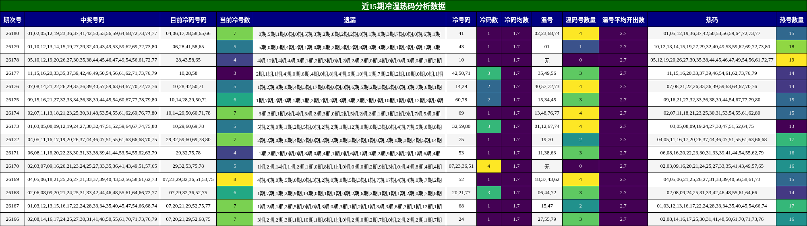The width and height of the screenshot is (807, 226).
Task: Click current cold numbers 28,43,58,65
Action: pyautogui.click(x=188, y=60)
